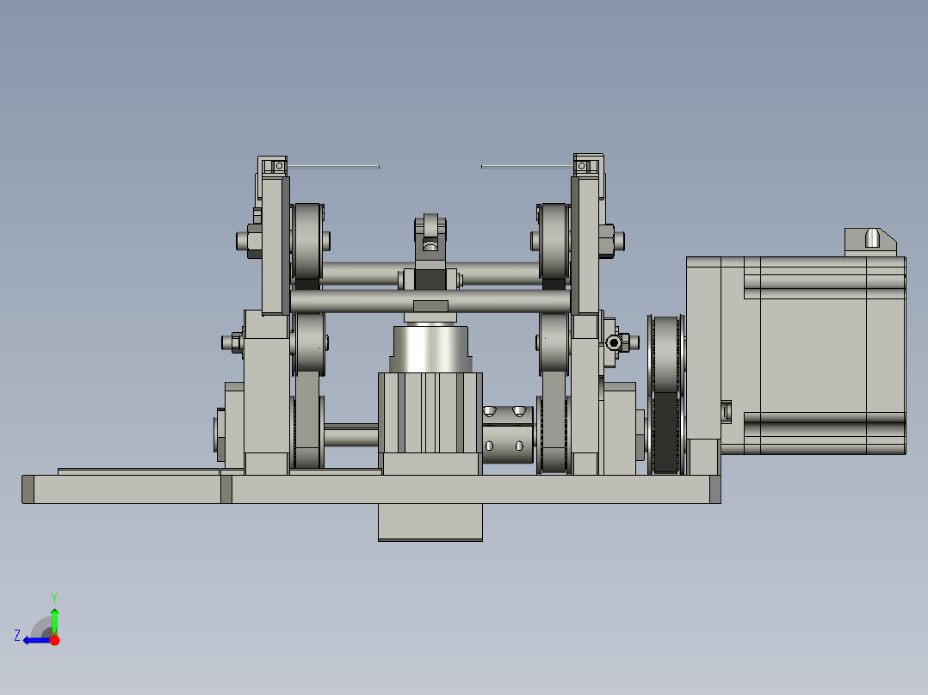Select the large stepper motor body
928x695 pixels.
point(814,355)
